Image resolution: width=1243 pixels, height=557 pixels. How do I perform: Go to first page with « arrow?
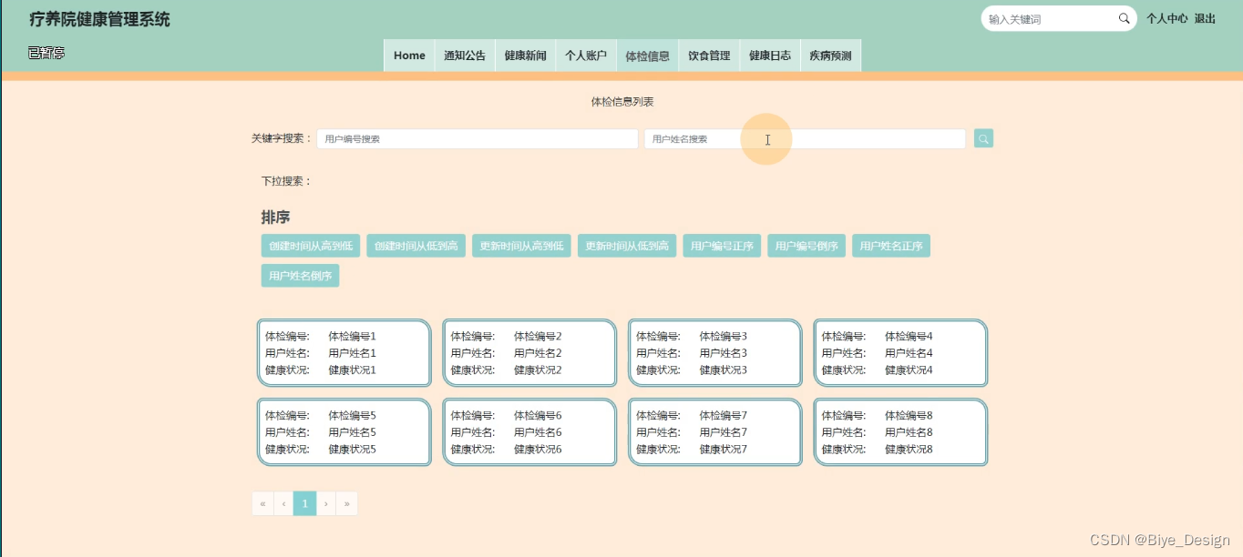coord(262,503)
